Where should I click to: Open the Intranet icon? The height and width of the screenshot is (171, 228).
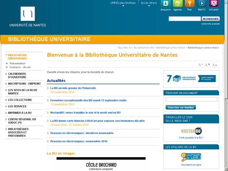coord(214,4)
